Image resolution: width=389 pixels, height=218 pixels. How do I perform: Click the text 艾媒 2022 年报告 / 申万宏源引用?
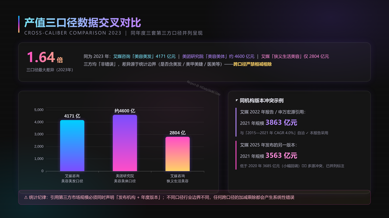coord(273,112)
